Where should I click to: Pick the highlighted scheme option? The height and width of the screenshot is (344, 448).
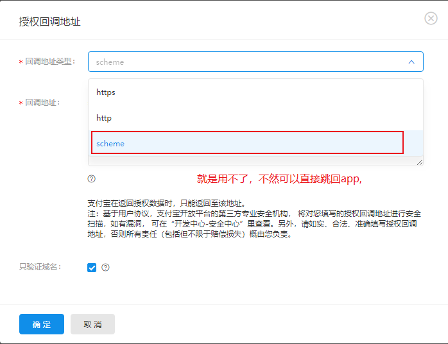110,144
